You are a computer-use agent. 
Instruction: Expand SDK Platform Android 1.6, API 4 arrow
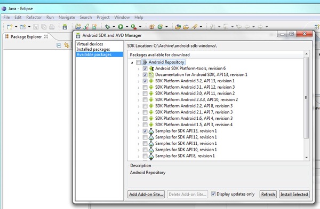139,119
